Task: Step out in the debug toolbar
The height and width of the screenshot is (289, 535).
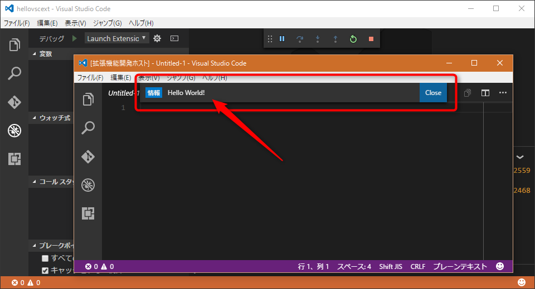Action: coord(335,39)
